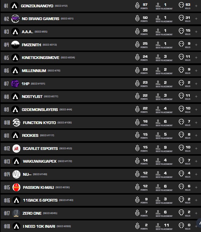Expand the 02DemonSlayers row details
The height and width of the screenshot is (232, 201).
[x=196, y=110]
